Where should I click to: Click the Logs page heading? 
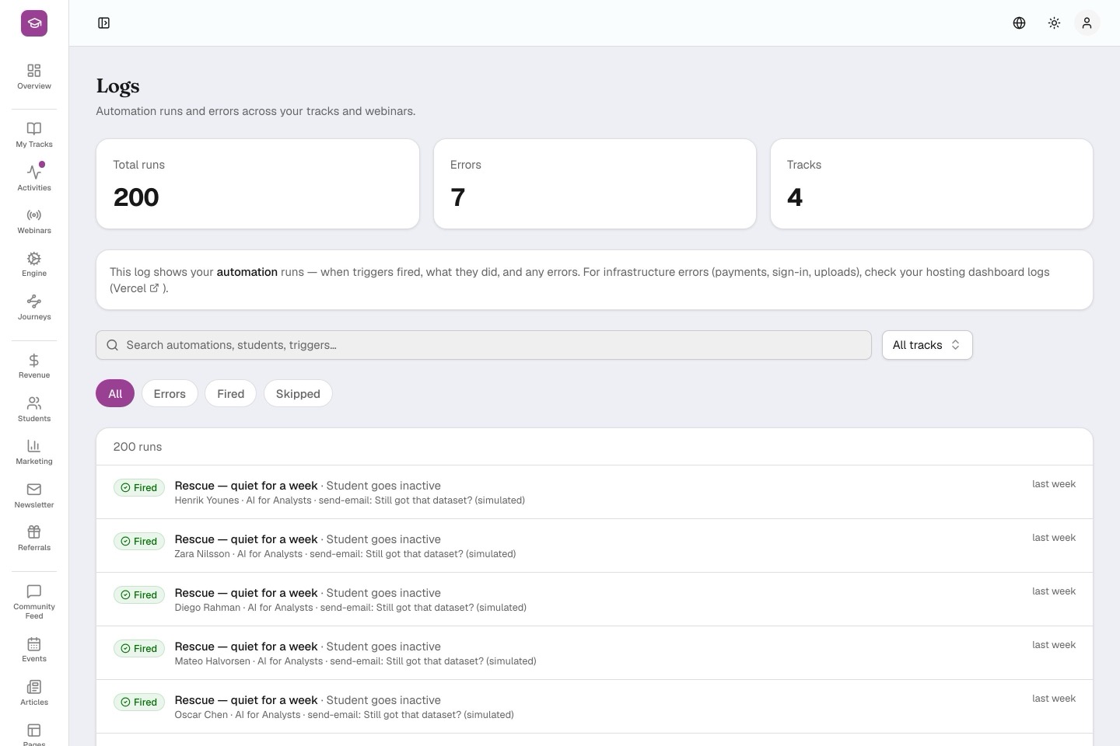coord(118,86)
